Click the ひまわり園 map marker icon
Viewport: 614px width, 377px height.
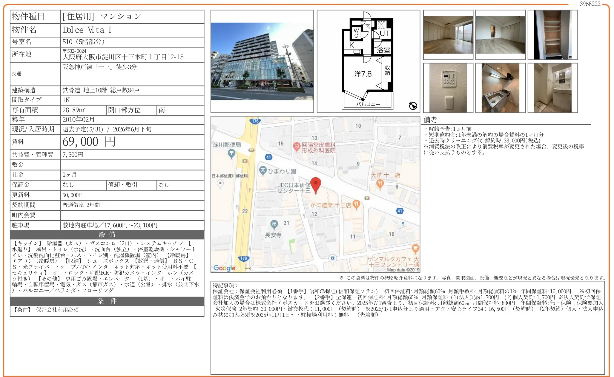(263, 170)
